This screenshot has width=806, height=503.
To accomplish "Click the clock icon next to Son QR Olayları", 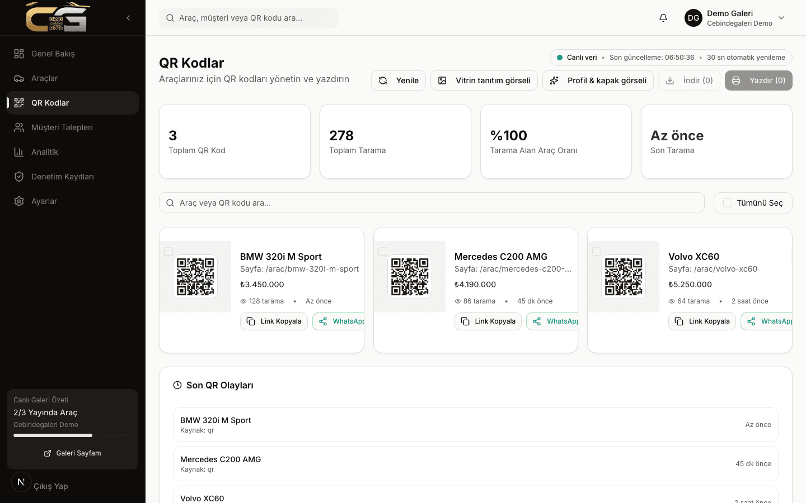I will 177,385.
